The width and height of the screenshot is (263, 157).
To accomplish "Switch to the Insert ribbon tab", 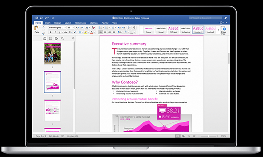I will [x=48, y=23].
